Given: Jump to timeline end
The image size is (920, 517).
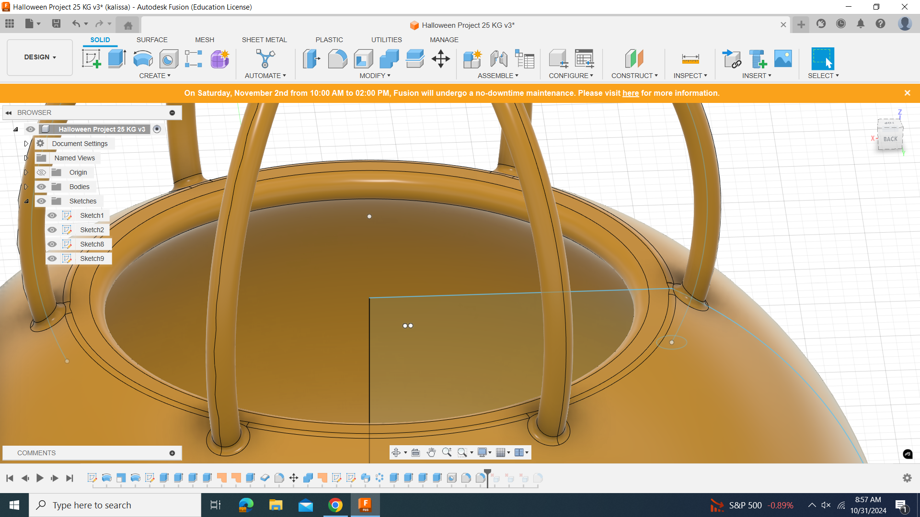Looking at the screenshot, I should [70, 478].
